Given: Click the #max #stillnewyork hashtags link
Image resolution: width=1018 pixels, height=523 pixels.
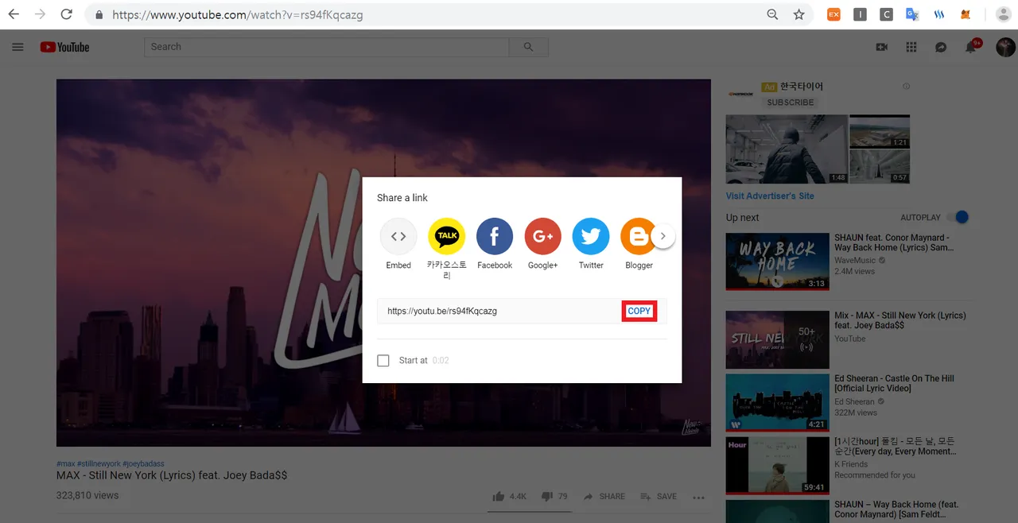Looking at the screenshot, I should 110,463.
